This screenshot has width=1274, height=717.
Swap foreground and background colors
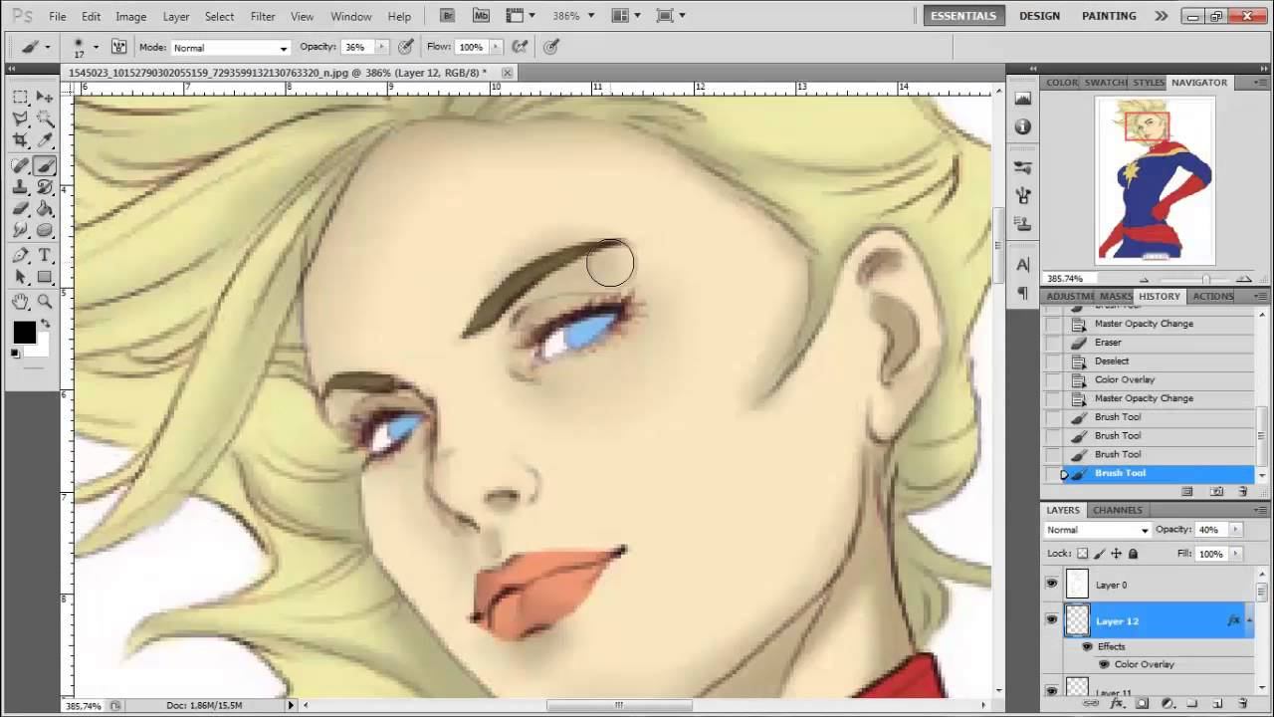click(x=45, y=323)
